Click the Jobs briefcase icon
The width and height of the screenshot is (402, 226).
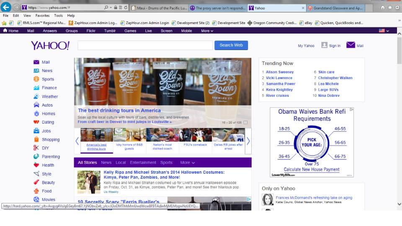point(36,131)
